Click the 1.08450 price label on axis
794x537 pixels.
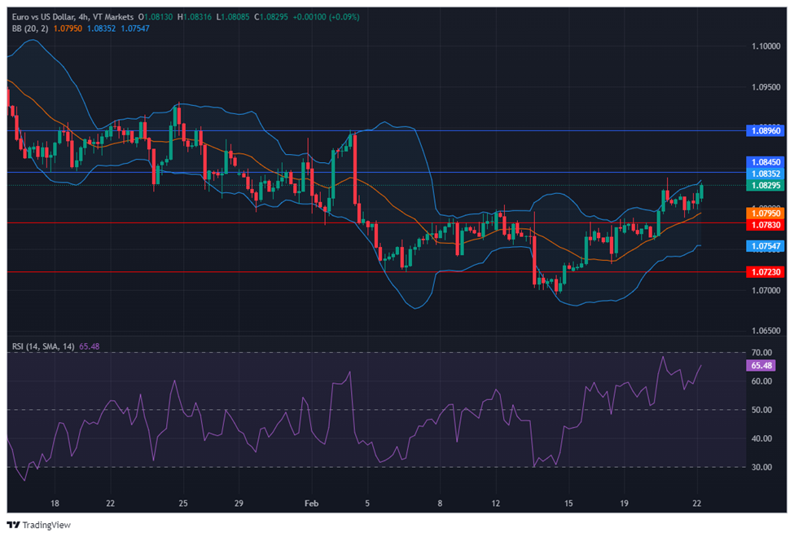coord(765,162)
